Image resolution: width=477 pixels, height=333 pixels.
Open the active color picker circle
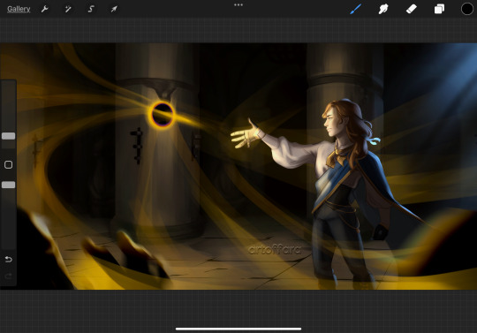pyautogui.click(x=467, y=9)
